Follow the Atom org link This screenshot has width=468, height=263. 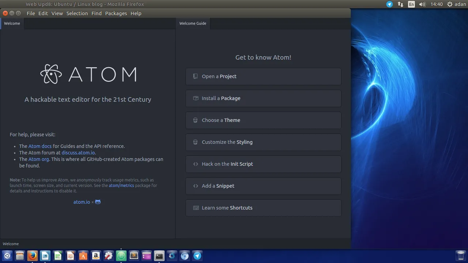click(x=39, y=159)
